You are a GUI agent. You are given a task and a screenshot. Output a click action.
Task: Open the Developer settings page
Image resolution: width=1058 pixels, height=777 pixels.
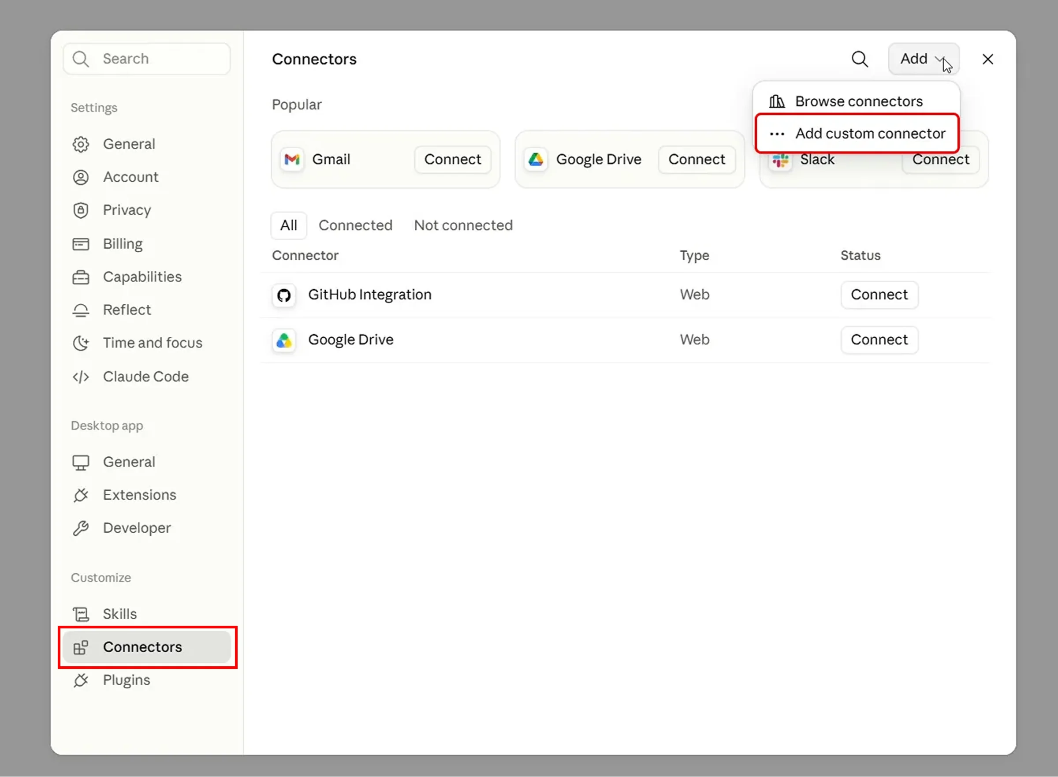tap(147, 528)
